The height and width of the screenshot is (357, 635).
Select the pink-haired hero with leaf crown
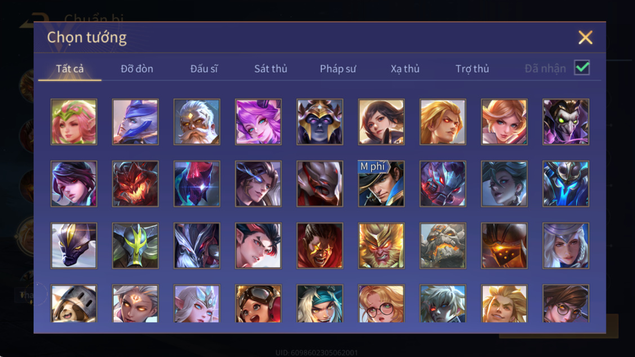(74, 121)
